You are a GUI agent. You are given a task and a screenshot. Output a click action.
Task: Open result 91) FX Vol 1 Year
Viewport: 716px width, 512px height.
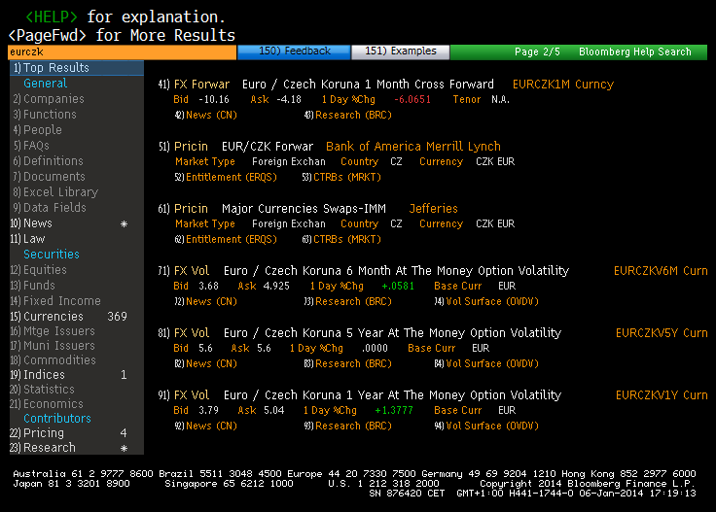359,394
